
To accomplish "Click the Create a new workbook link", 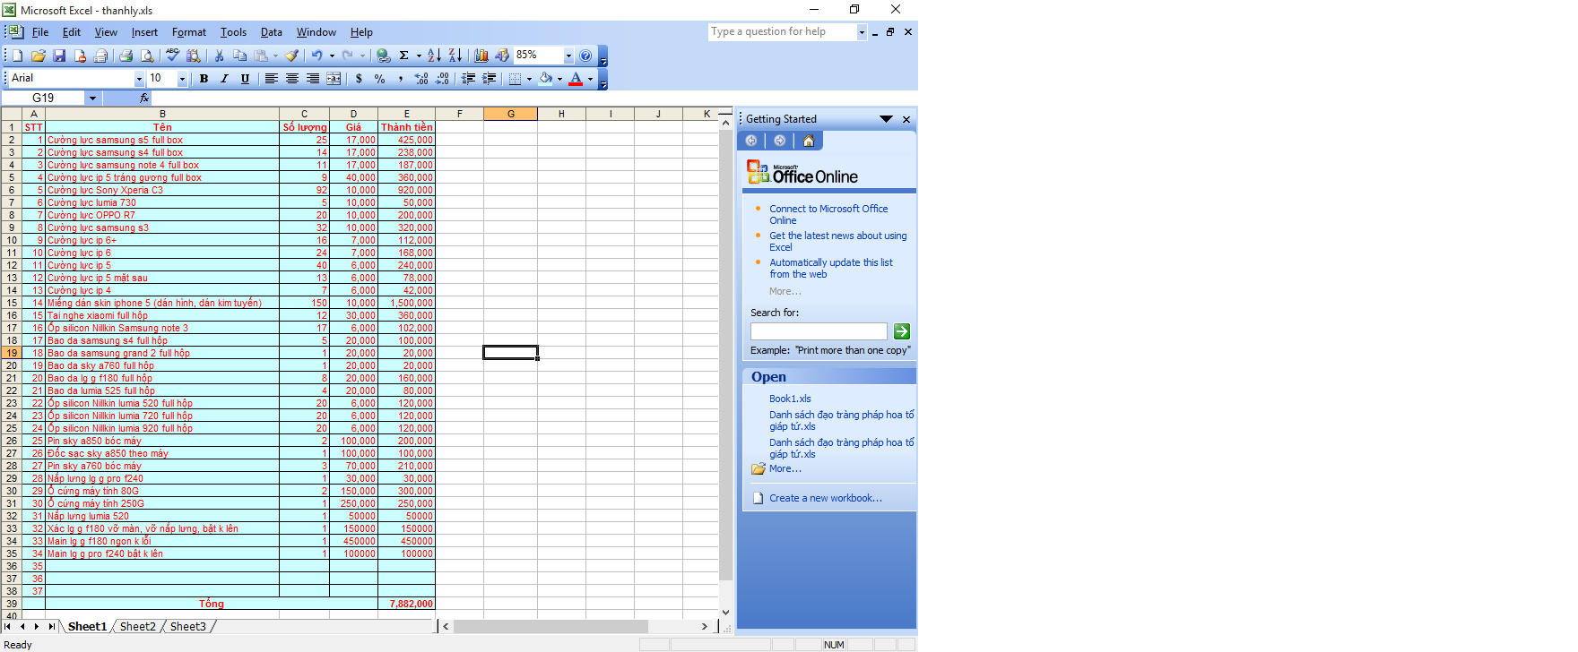I will 825,498.
